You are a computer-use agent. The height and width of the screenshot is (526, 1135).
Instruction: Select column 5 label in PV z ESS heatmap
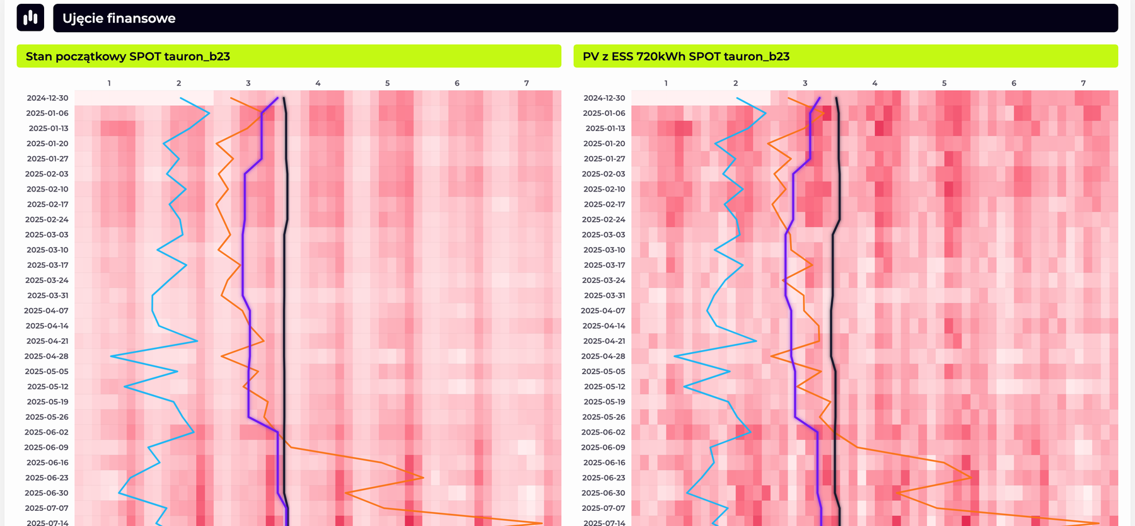point(945,83)
